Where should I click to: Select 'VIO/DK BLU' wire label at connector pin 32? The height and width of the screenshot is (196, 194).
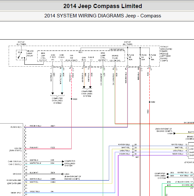pyautogui.click(x=125, y=154)
